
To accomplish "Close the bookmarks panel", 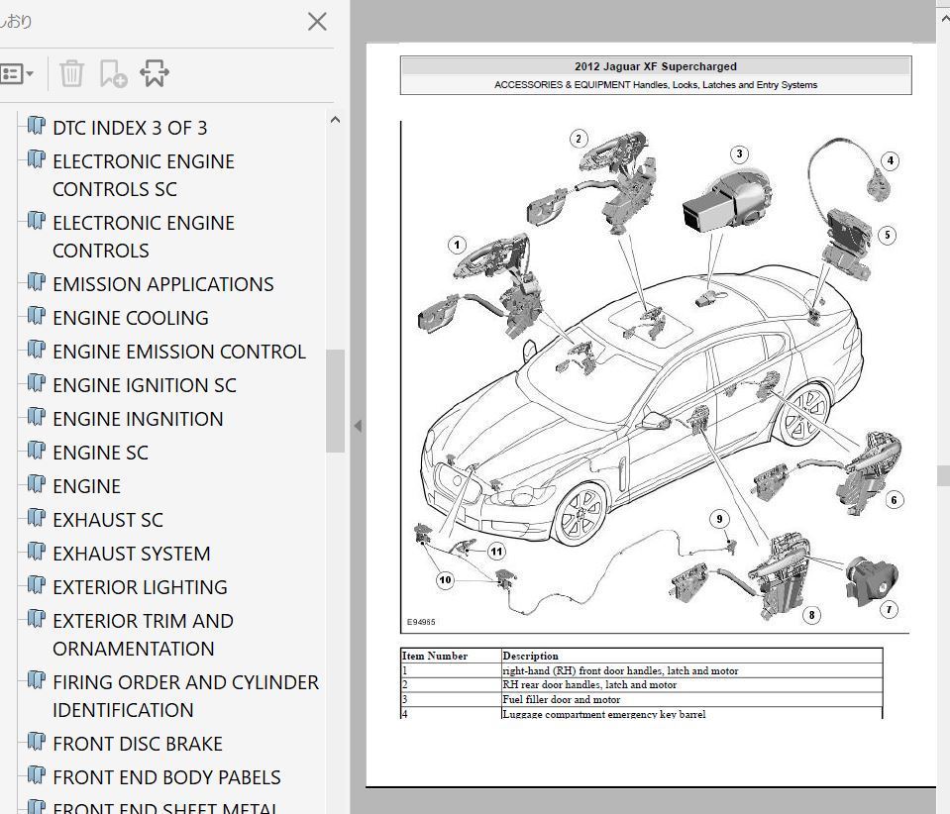I will tap(317, 22).
